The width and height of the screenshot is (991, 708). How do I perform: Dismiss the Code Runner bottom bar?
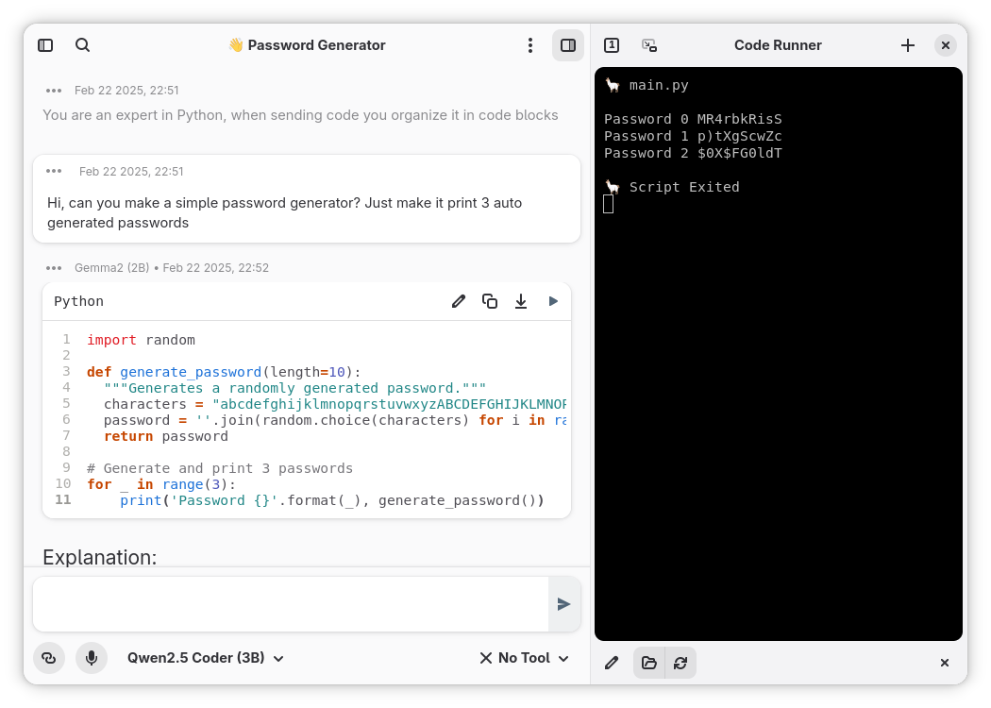[x=945, y=663]
